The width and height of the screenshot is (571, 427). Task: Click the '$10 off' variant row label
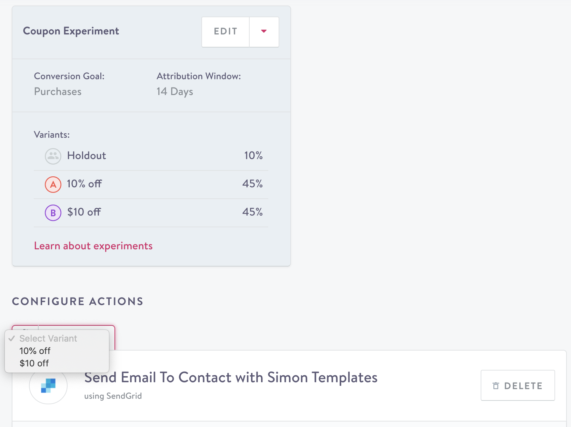tap(84, 212)
